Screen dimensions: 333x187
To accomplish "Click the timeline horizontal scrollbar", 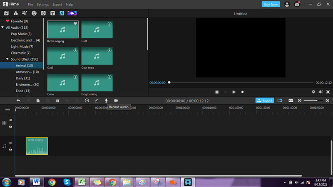I will pos(158,175).
